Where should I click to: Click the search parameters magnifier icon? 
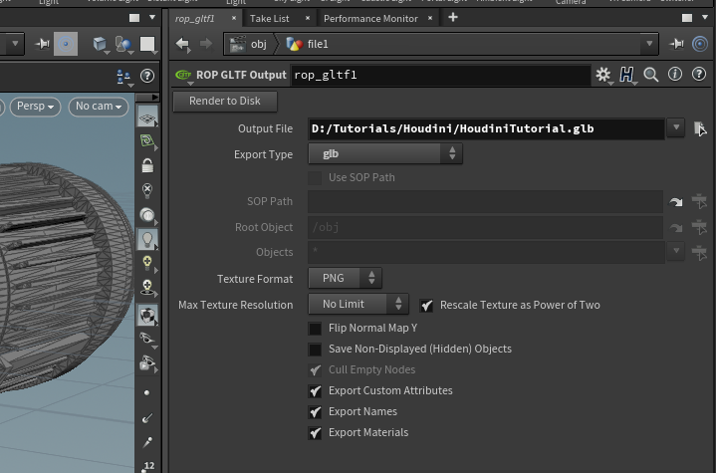(x=651, y=75)
